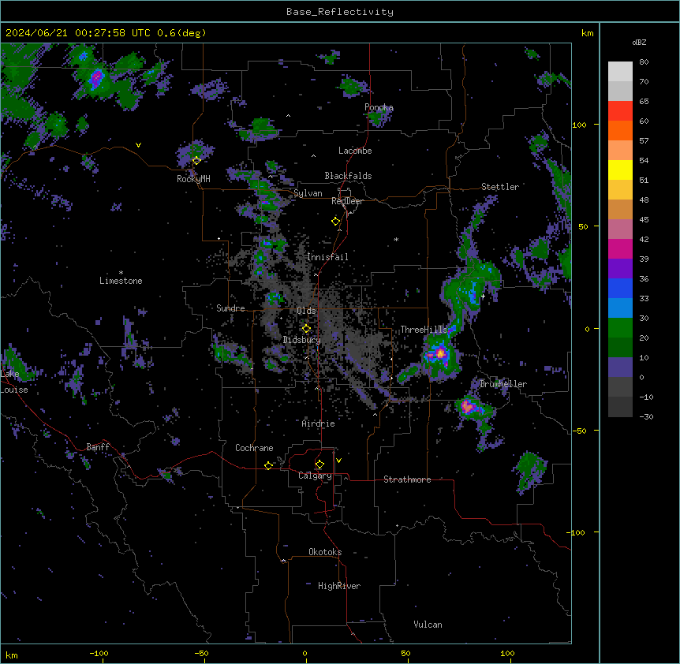Image resolution: width=680 pixels, height=664 pixels.
Task: Click the yellow diamond marker below Cochrane
Action: point(268,466)
